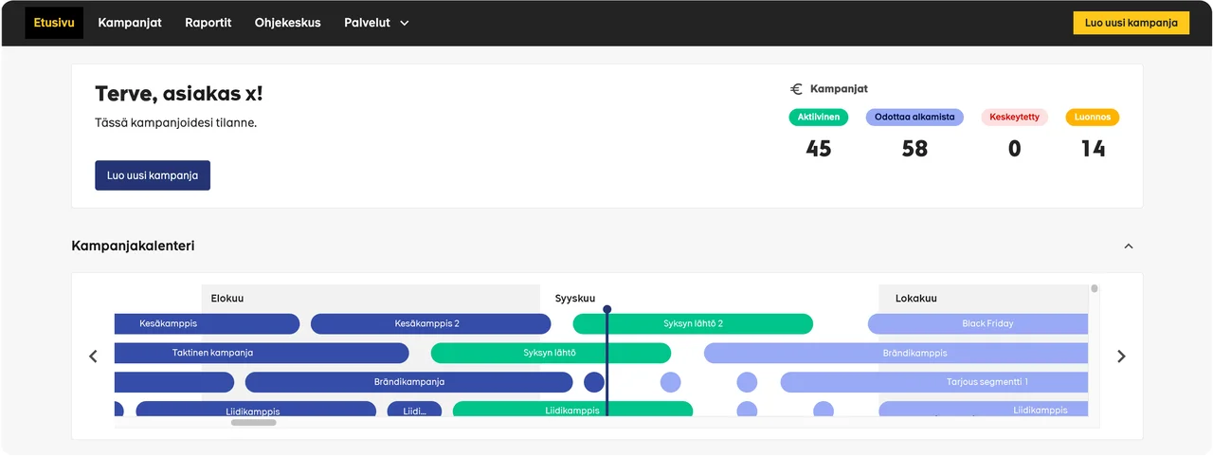
Task: Collapse the Kampanjakalenteri section
Action: tap(1128, 247)
